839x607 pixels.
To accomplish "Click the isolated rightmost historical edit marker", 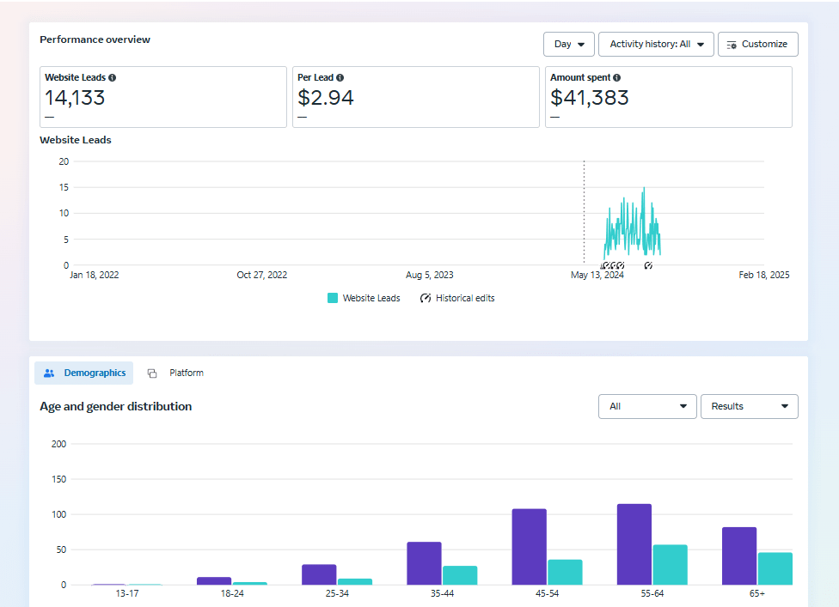I will click(648, 266).
